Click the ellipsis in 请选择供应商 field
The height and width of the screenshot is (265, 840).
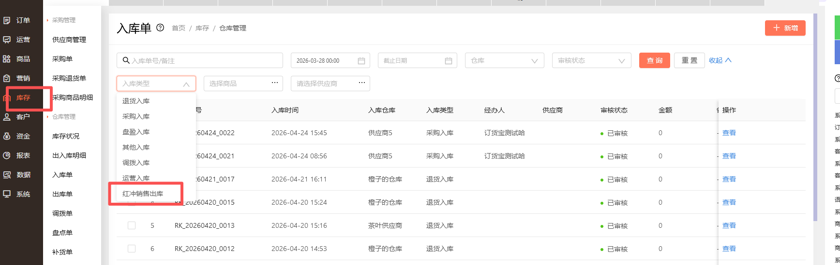click(361, 83)
